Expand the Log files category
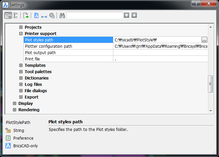Image resolution: width=219 pixels, height=157 pixels. tap(21, 84)
